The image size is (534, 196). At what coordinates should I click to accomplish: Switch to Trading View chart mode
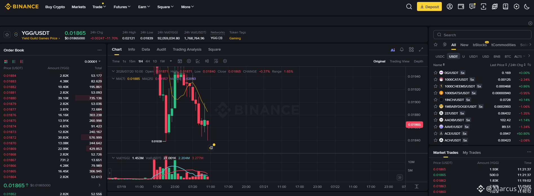[400, 61]
